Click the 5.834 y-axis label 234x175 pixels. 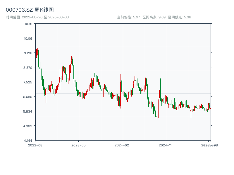(28, 111)
